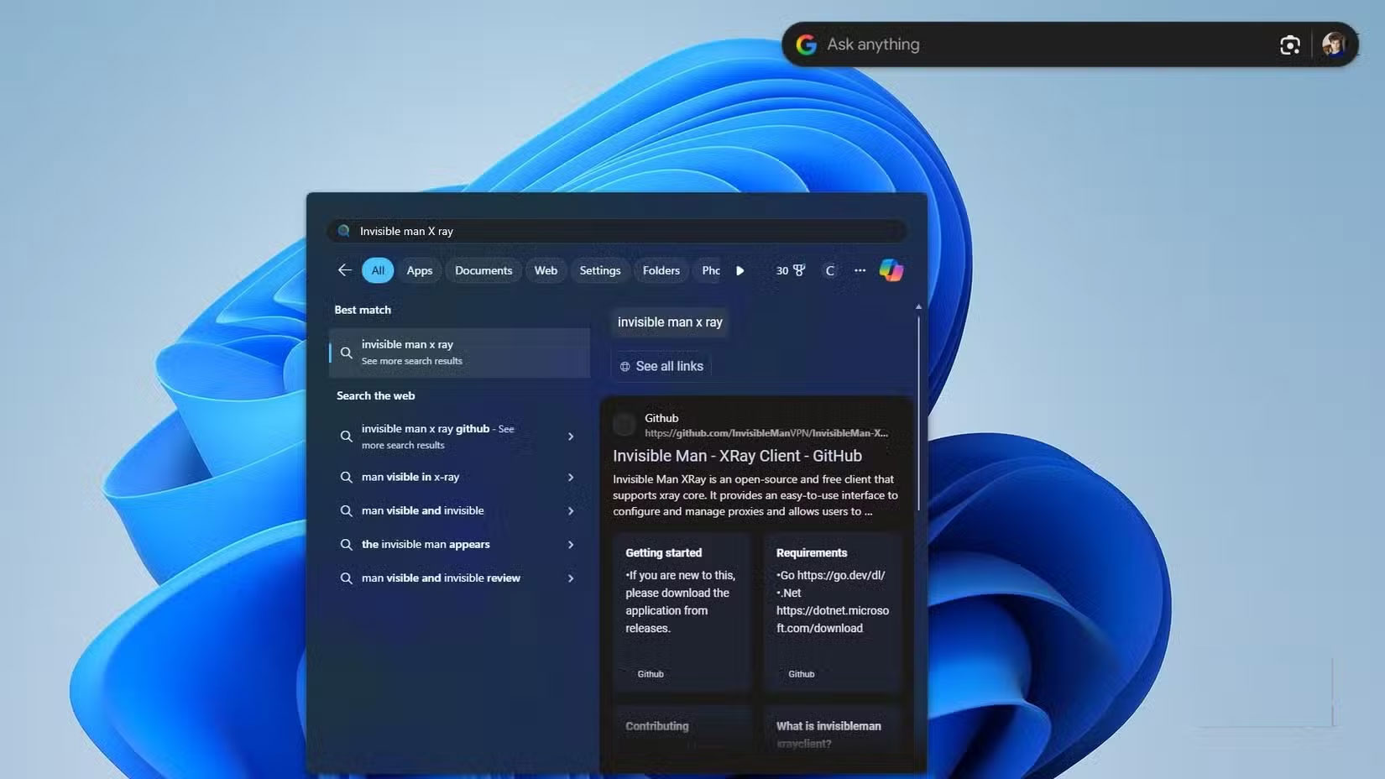The width and height of the screenshot is (1385, 779).
Task: Expand the invisible man appears suggestion
Action: [x=571, y=544]
